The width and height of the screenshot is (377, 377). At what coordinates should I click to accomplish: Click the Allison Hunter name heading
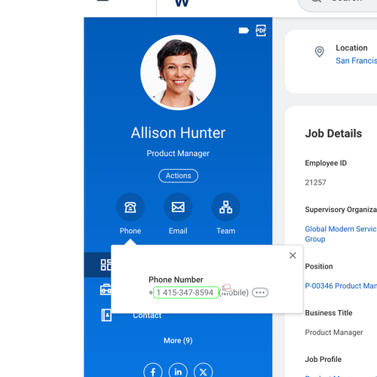178,133
